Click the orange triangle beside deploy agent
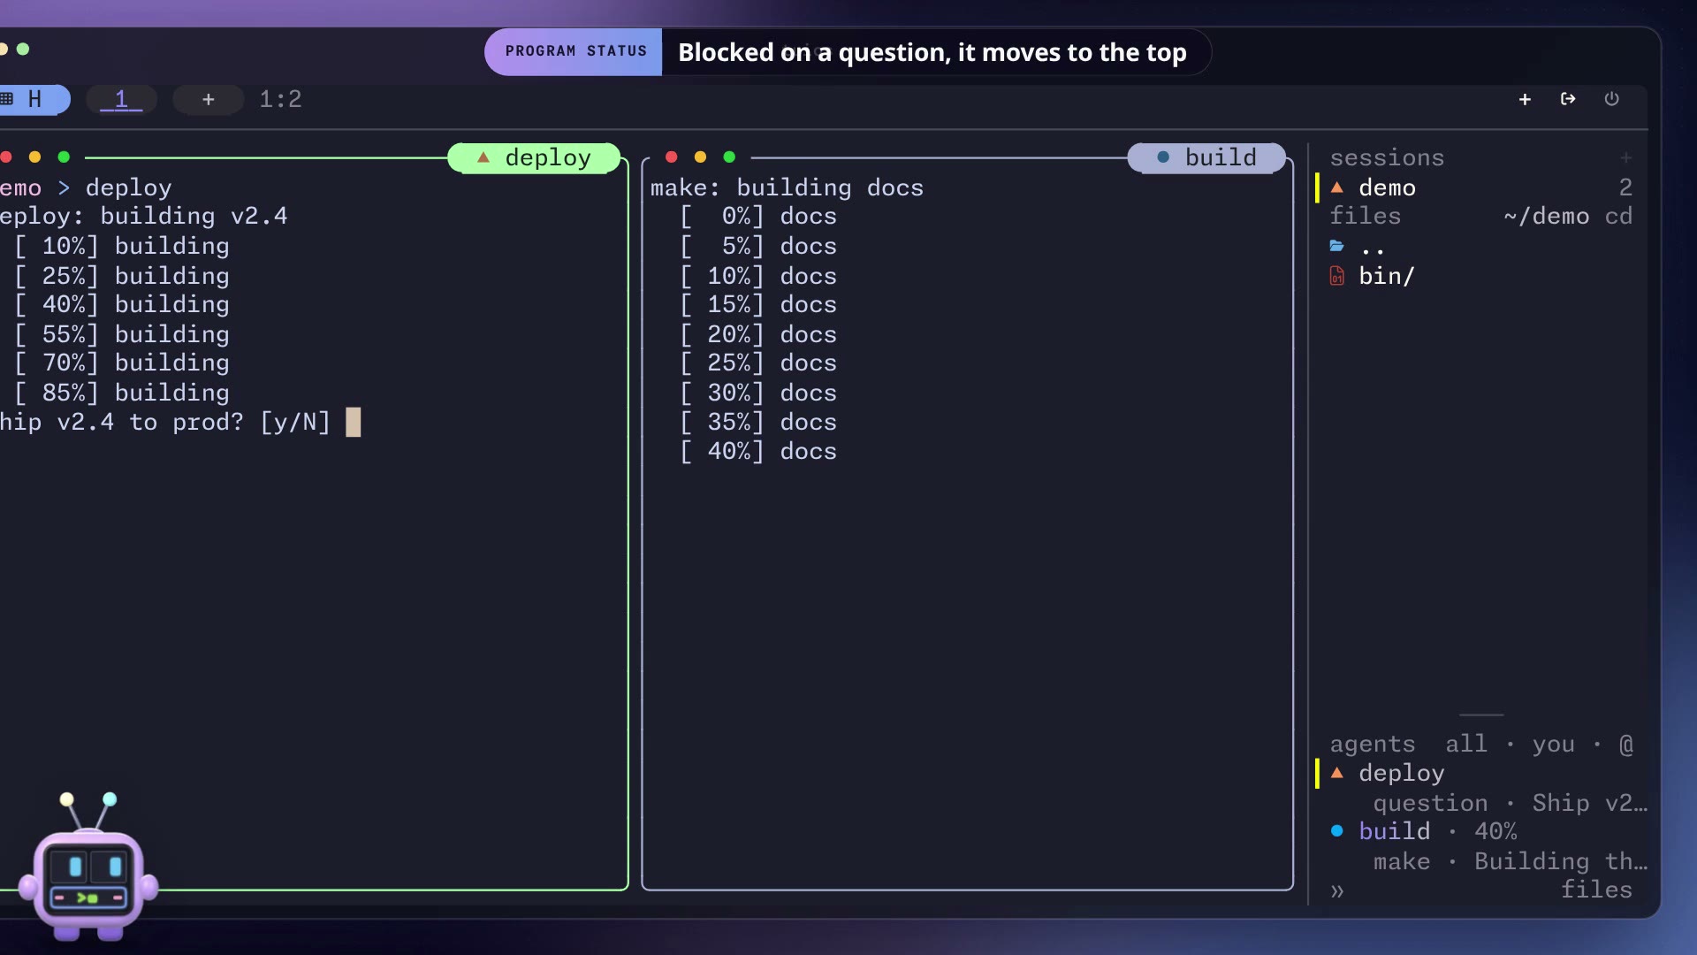The image size is (1697, 955). point(1337,773)
